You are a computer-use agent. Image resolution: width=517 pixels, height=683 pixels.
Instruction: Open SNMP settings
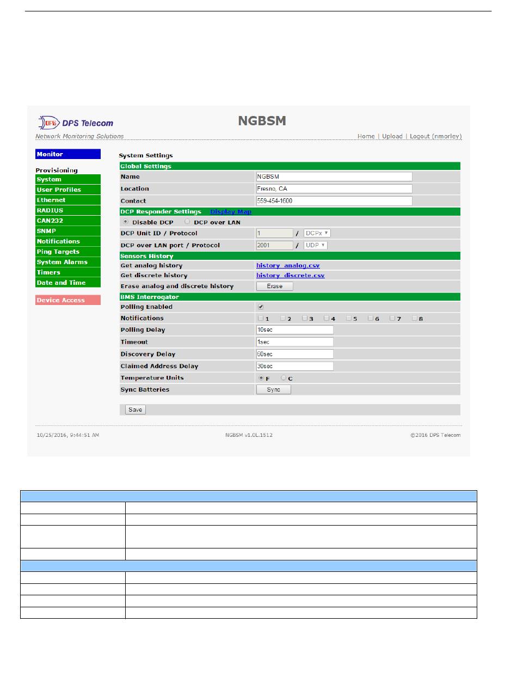click(x=68, y=231)
